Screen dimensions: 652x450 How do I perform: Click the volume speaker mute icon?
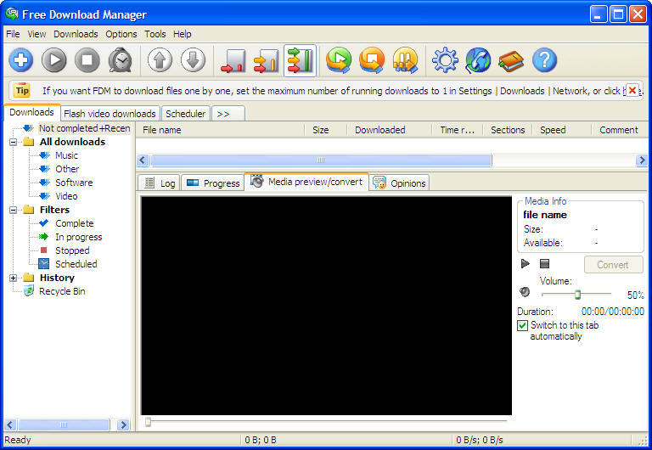tap(525, 292)
